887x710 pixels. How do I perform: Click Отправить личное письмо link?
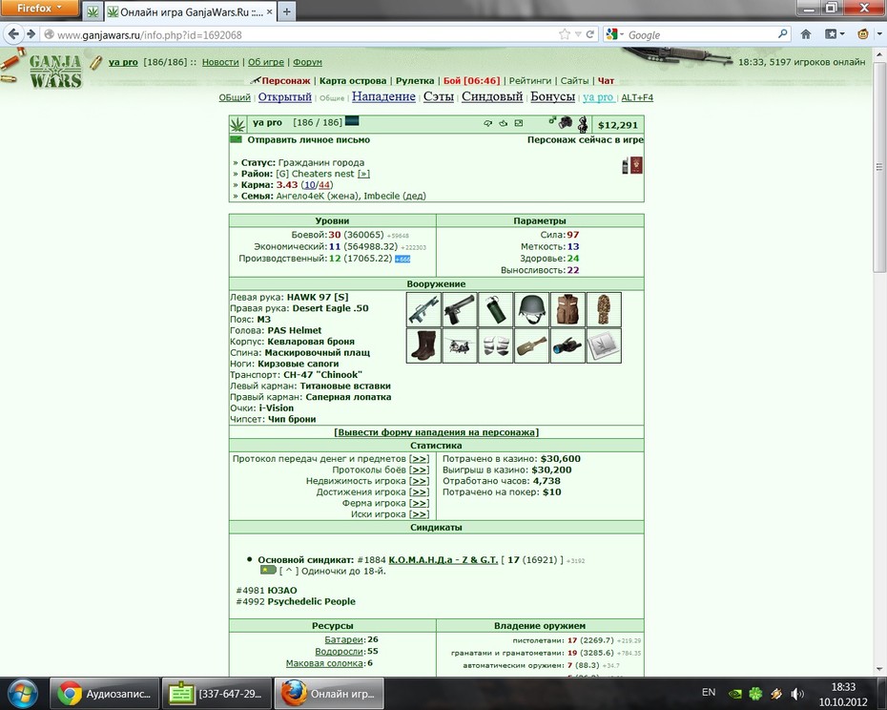(x=308, y=139)
